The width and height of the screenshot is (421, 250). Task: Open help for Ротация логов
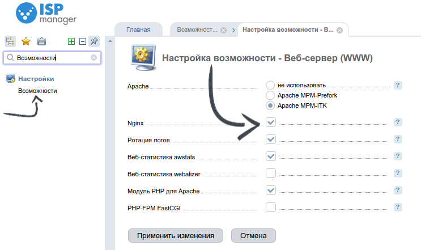point(398,139)
